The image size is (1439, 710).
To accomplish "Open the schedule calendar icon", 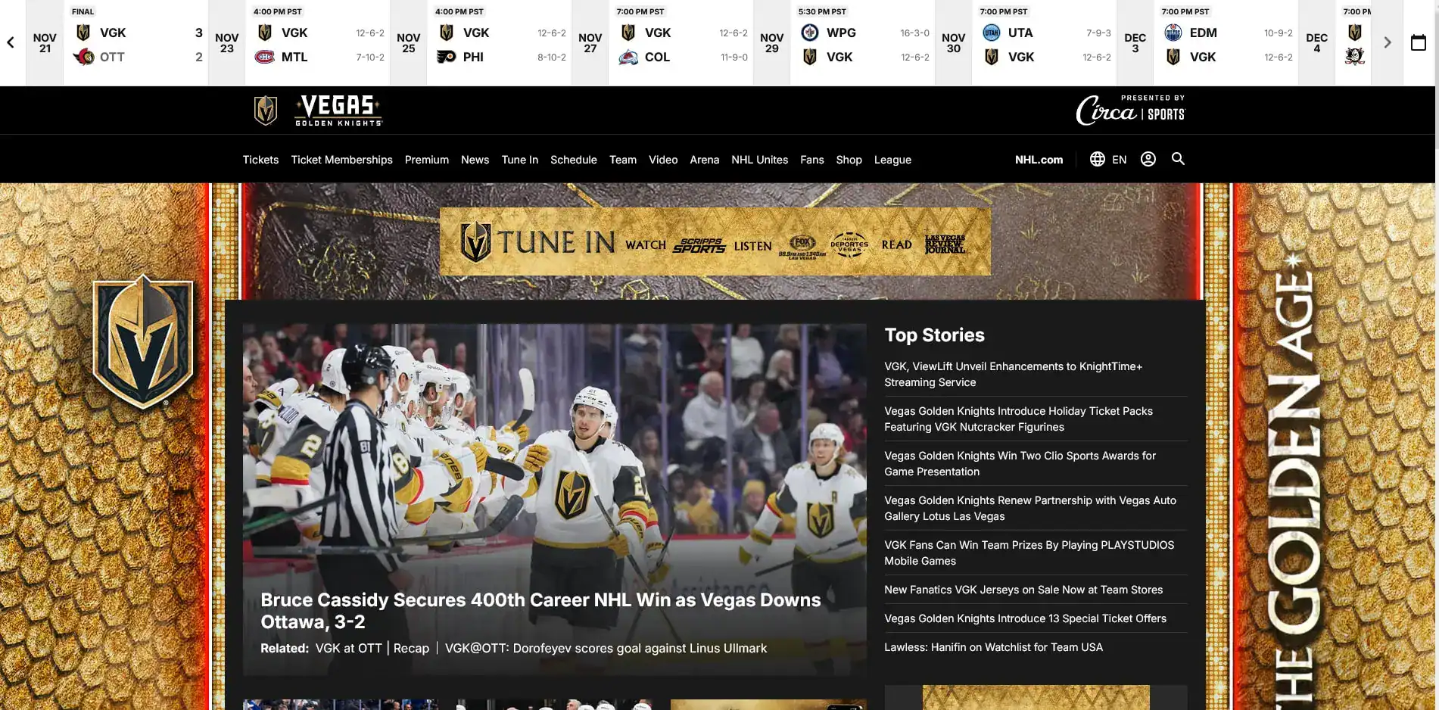I will coord(1419,42).
